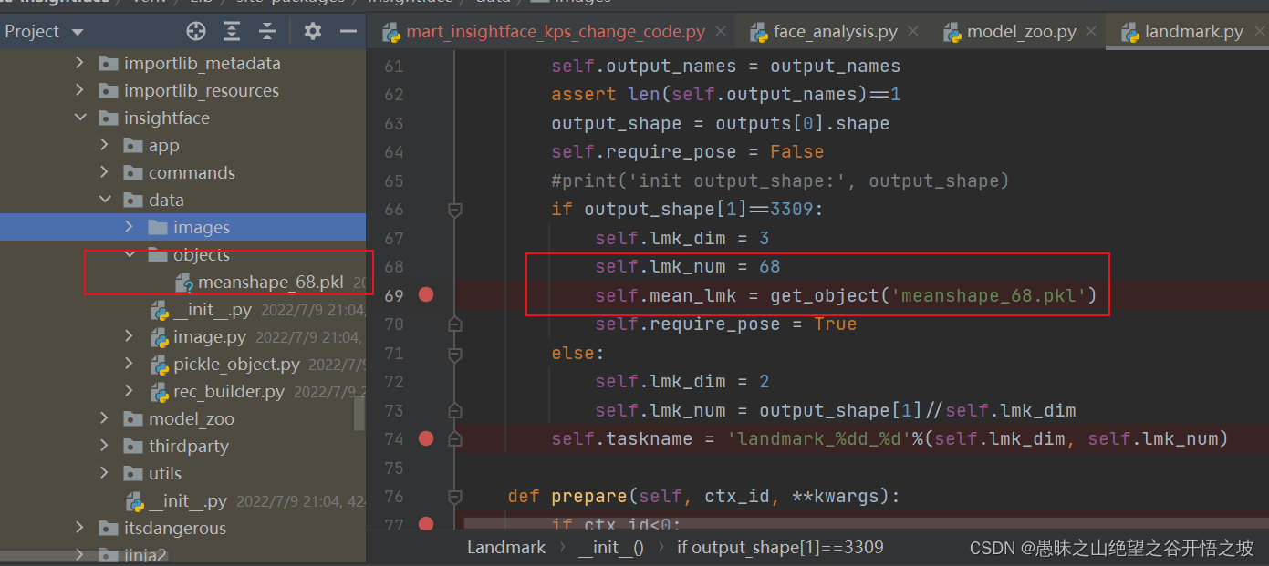This screenshot has width=1269, height=566.
Task: Click the Landmark class breadcrumb
Action: click(506, 547)
